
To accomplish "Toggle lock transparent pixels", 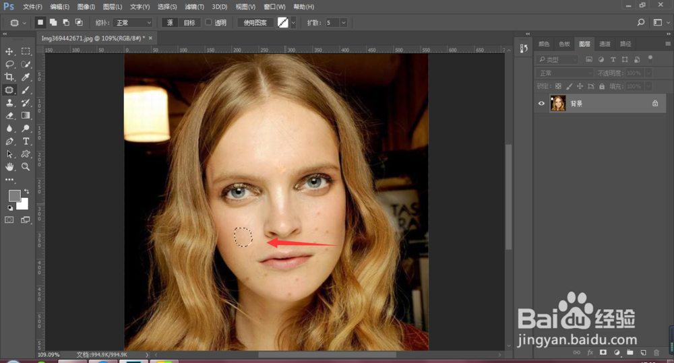I will [558, 86].
